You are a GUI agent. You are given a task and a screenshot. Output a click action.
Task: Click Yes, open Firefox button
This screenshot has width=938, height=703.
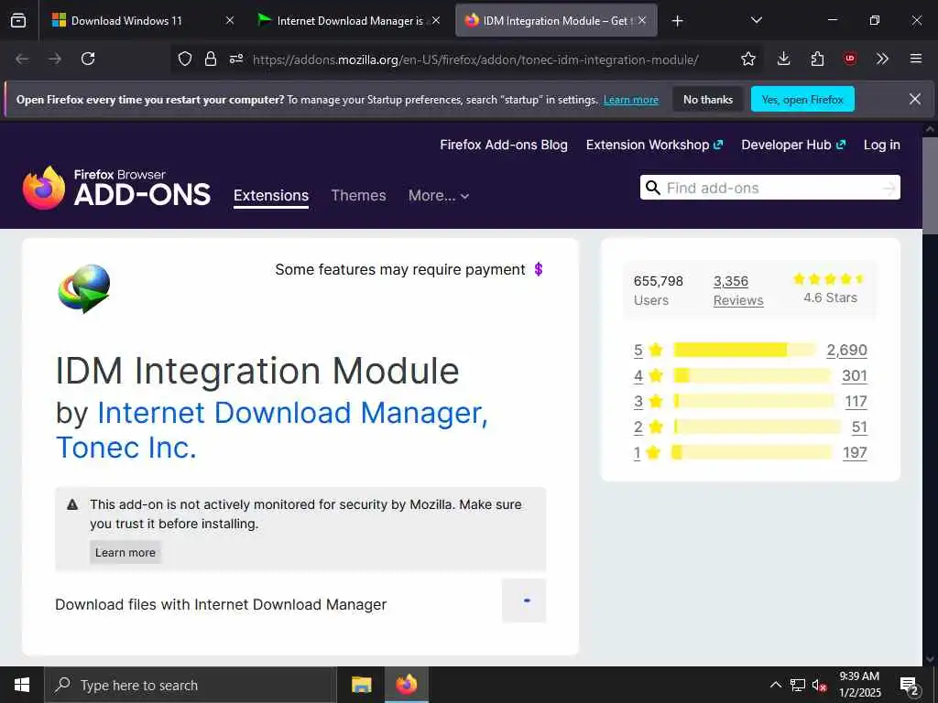coord(802,100)
